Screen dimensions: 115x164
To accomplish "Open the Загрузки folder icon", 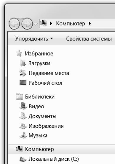I will tap(23, 63).
